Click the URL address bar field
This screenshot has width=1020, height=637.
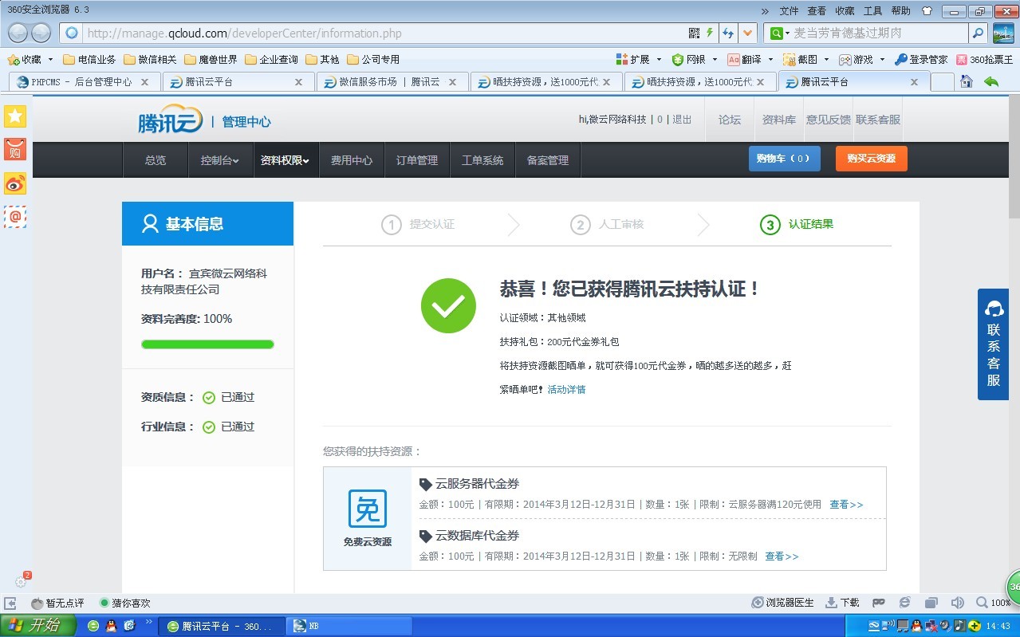(x=384, y=33)
